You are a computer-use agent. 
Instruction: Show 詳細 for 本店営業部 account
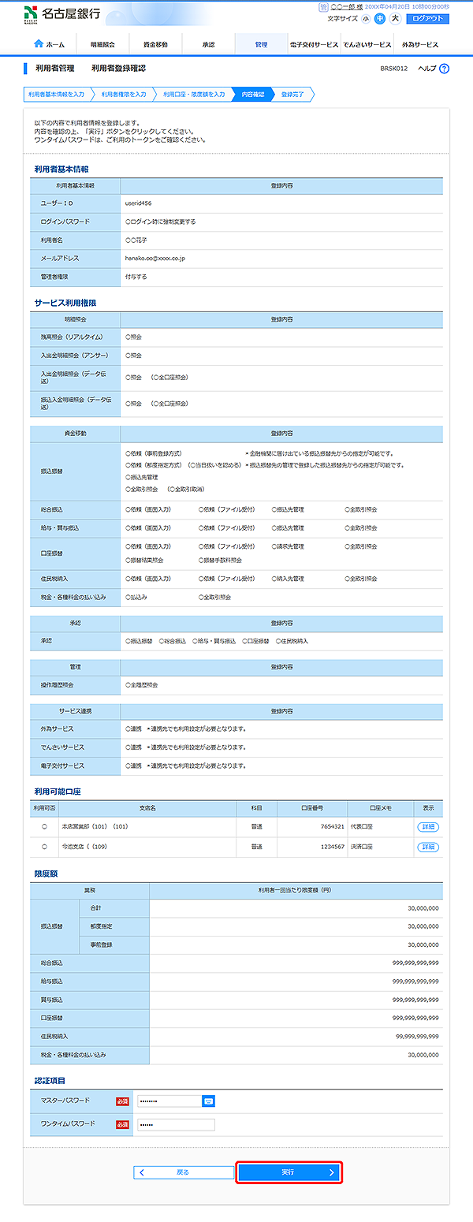click(x=428, y=827)
